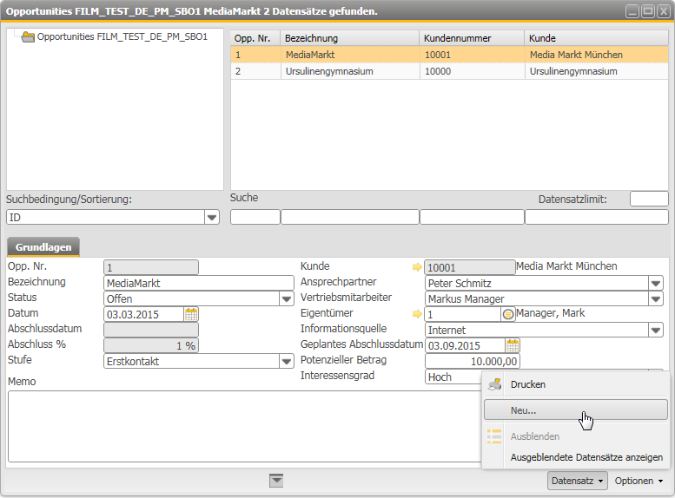Screen dimensions: 675x498
Task: Choose Neu... from the popup menu
Action: click(x=576, y=410)
